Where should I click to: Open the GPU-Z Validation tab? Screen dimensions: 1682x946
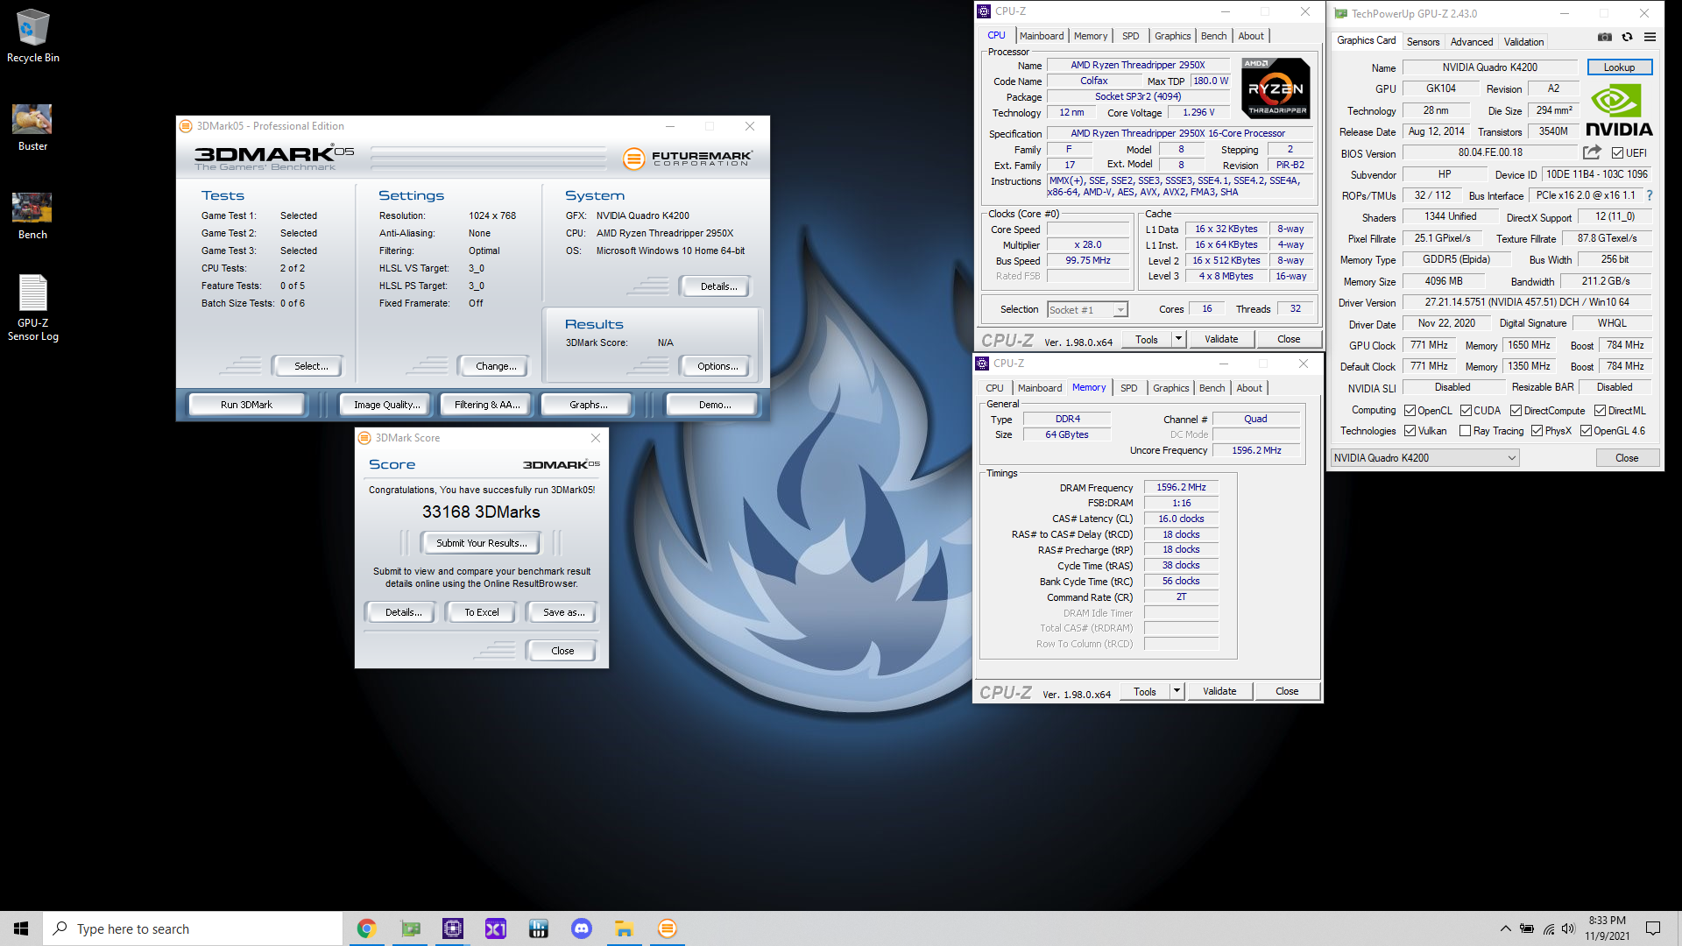click(1523, 41)
